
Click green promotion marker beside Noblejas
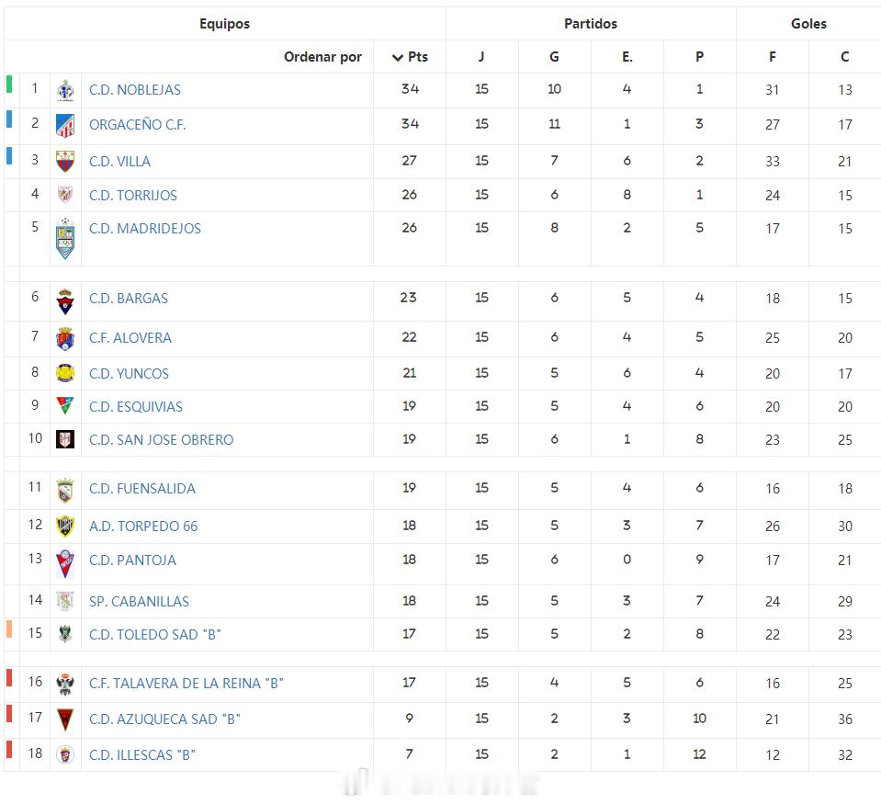coord(9,85)
